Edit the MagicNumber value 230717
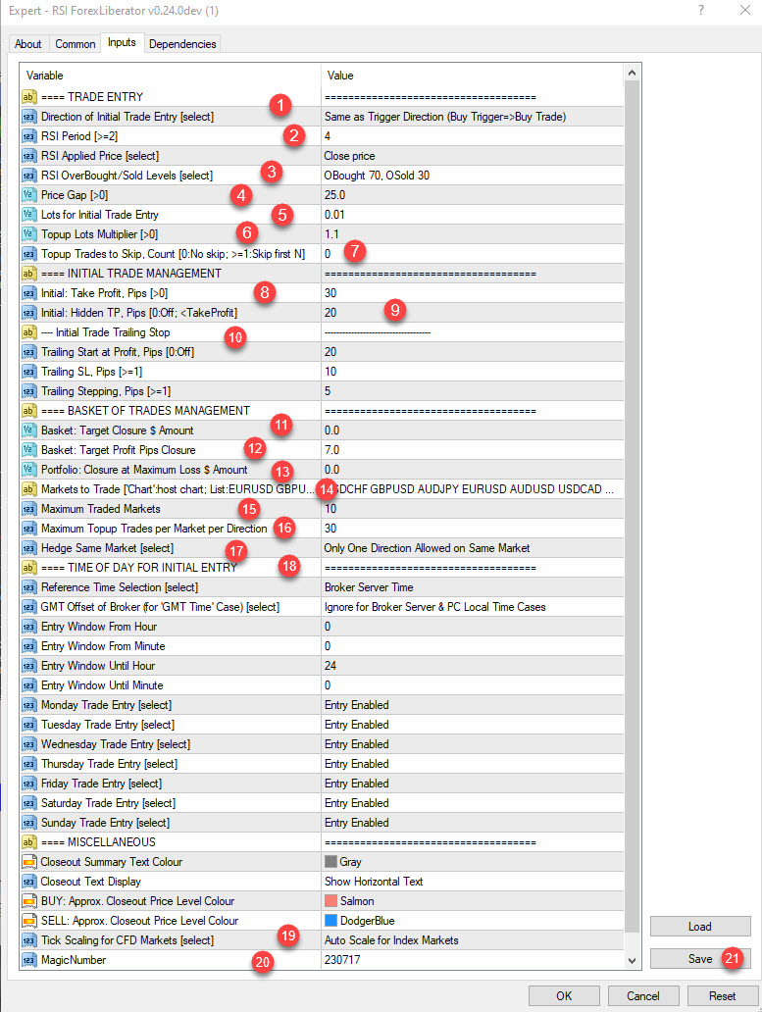Screen dimensions: 762x1012 tap(473, 960)
